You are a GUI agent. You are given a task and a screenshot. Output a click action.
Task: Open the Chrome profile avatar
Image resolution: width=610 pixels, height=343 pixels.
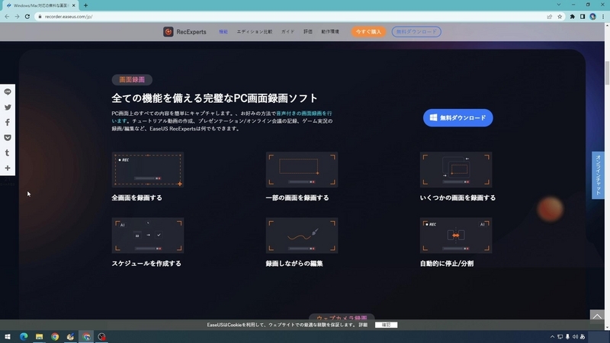(592, 17)
